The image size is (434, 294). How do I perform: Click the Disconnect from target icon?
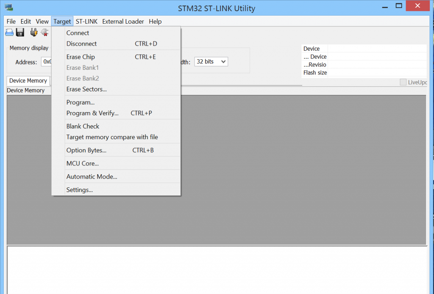[x=45, y=33]
